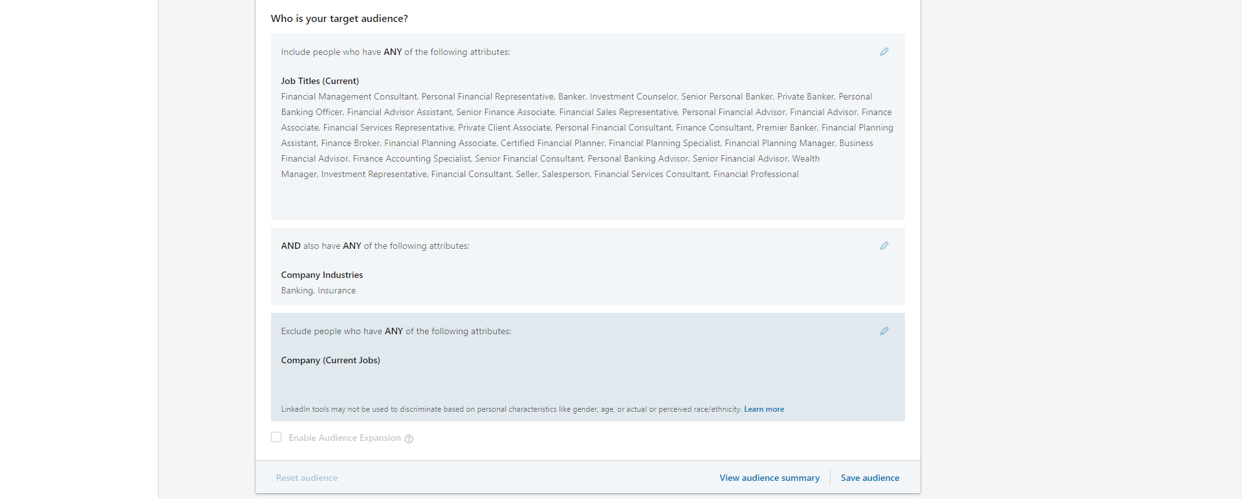This screenshot has width=1242, height=499.
Task: Reset the audience selections
Action: point(307,478)
